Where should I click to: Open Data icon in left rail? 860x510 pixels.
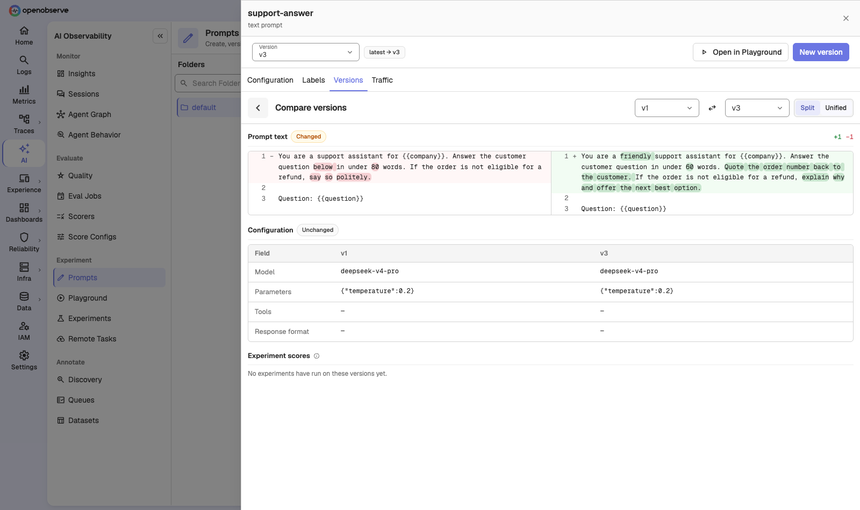[x=24, y=296]
